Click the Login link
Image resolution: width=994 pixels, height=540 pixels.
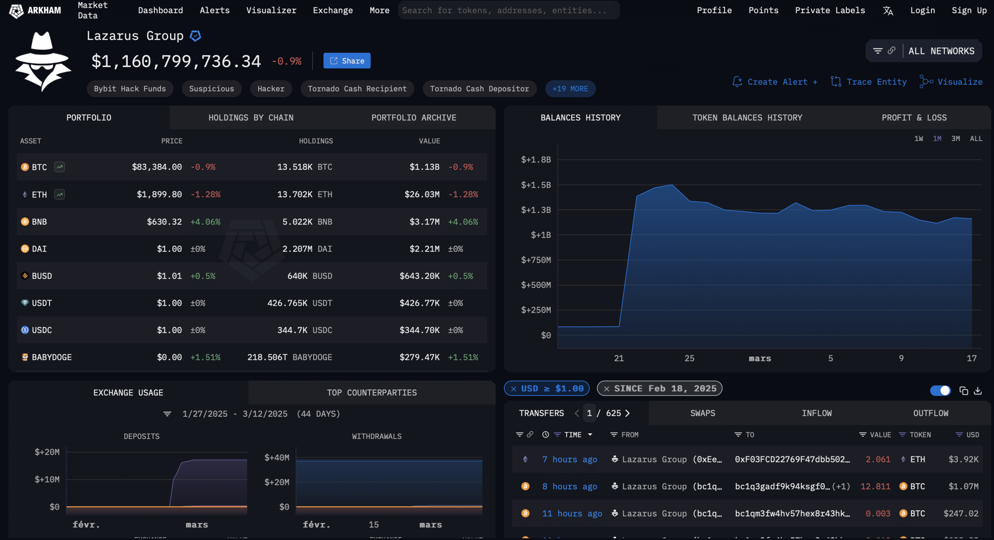click(923, 10)
